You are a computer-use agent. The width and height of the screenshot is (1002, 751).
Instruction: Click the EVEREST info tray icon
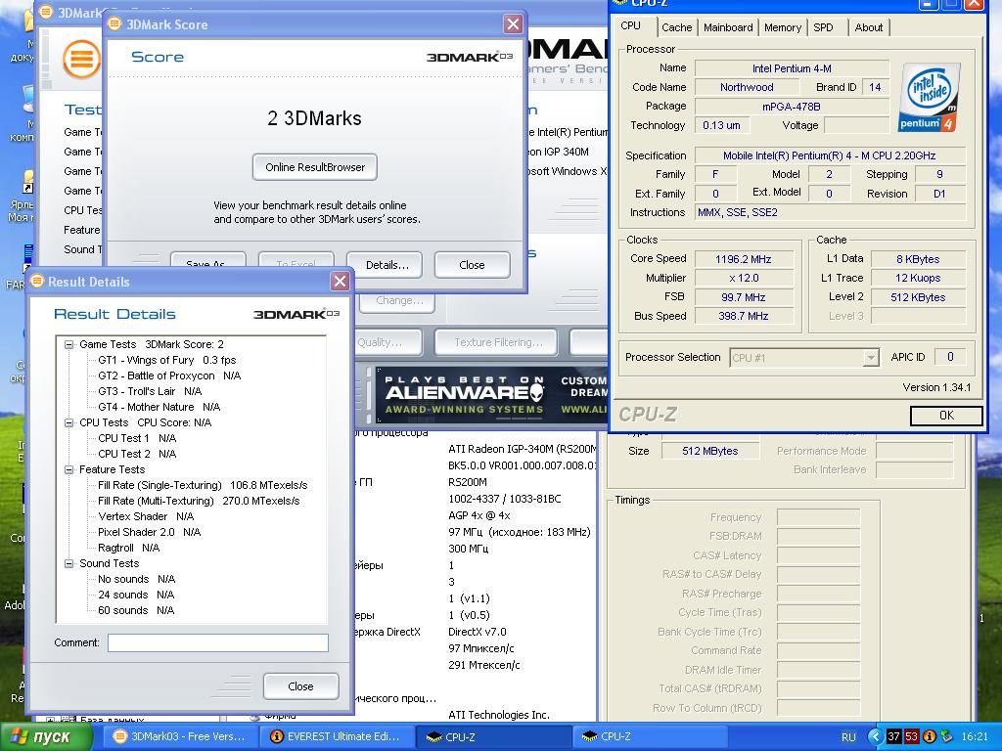[930, 736]
